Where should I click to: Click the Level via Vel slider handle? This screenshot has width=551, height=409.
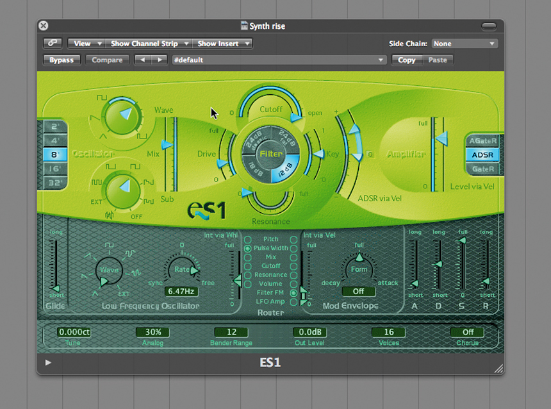[x=441, y=138]
